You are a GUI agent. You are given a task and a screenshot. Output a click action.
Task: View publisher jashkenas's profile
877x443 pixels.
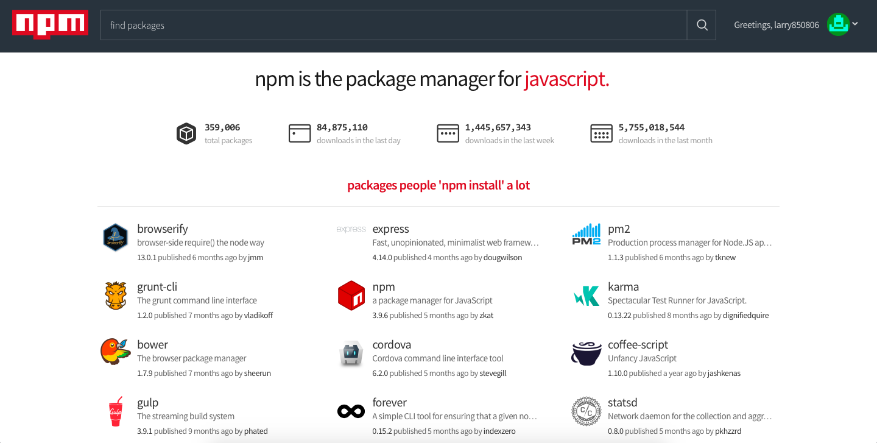[x=724, y=374]
